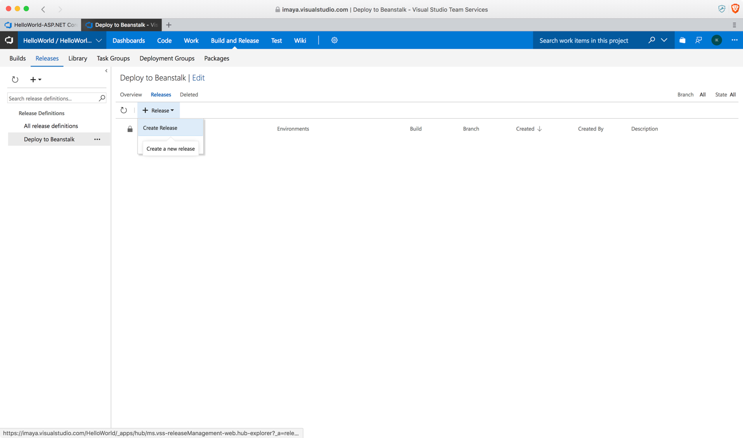
Task: Open a new browser tab
Action: tap(169, 25)
